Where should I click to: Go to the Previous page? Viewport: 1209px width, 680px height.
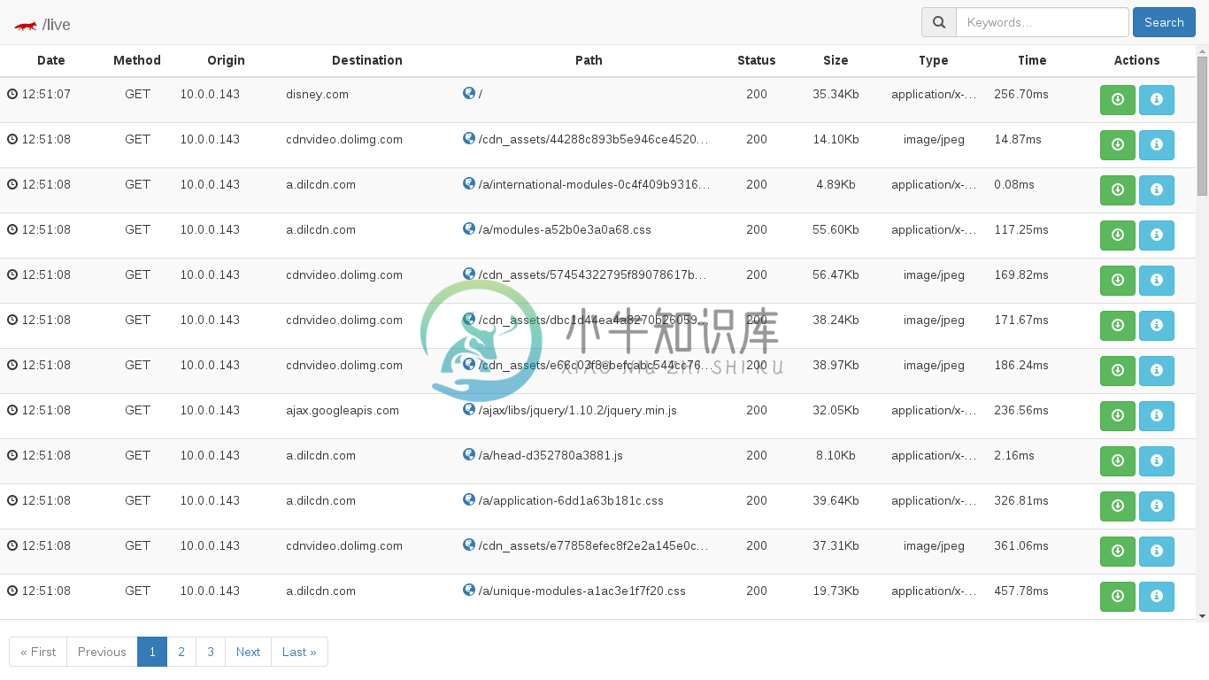coord(102,652)
